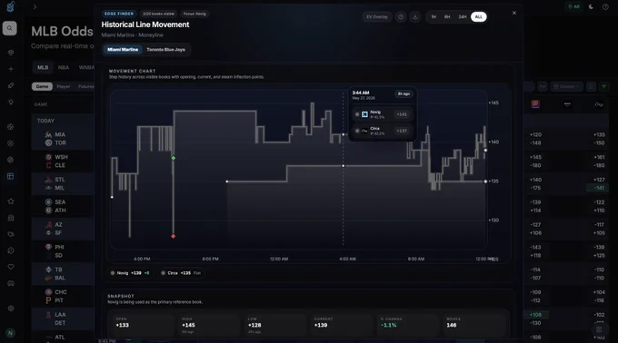
Task: Click the grid layout icon in odds toolbar
Action: pyautogui.click(x=591, y=86)
